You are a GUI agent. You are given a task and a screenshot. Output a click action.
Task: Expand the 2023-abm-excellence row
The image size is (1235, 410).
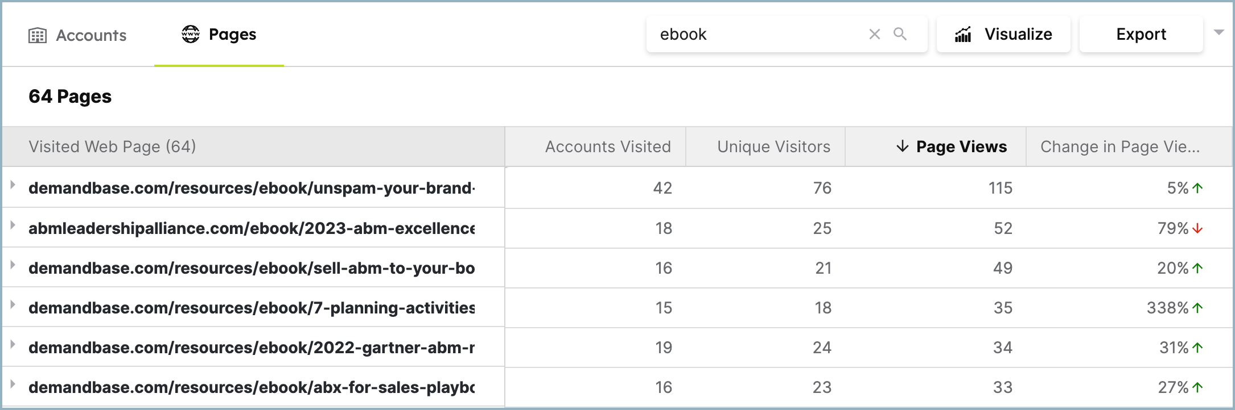pyautogui.click(x=13, y=225)
